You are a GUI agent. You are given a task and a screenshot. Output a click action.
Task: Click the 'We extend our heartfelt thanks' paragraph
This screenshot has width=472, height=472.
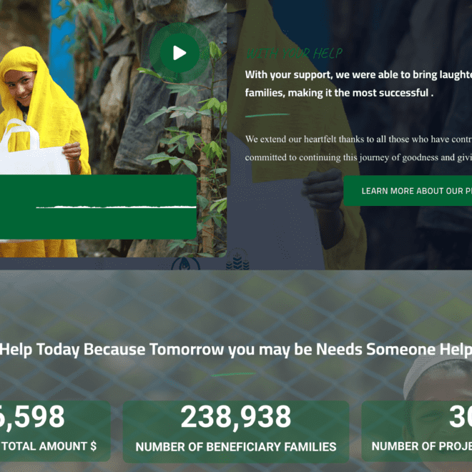[x=358, y=149]
